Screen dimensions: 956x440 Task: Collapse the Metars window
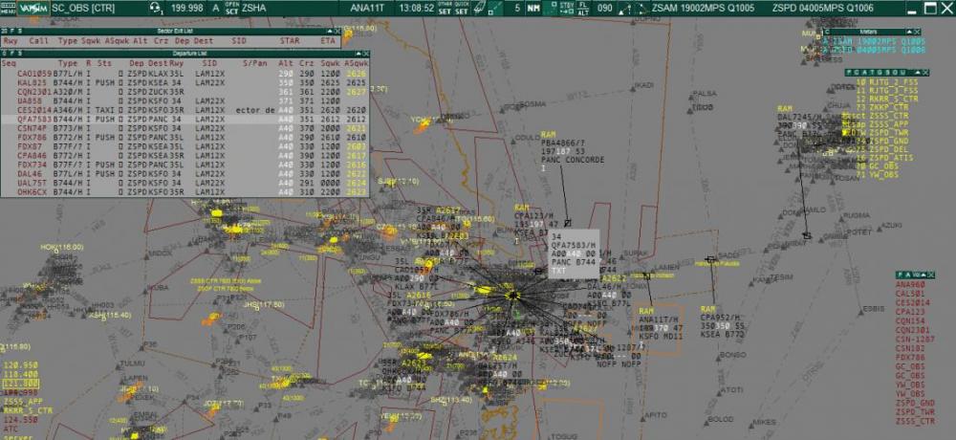(910, 32)
